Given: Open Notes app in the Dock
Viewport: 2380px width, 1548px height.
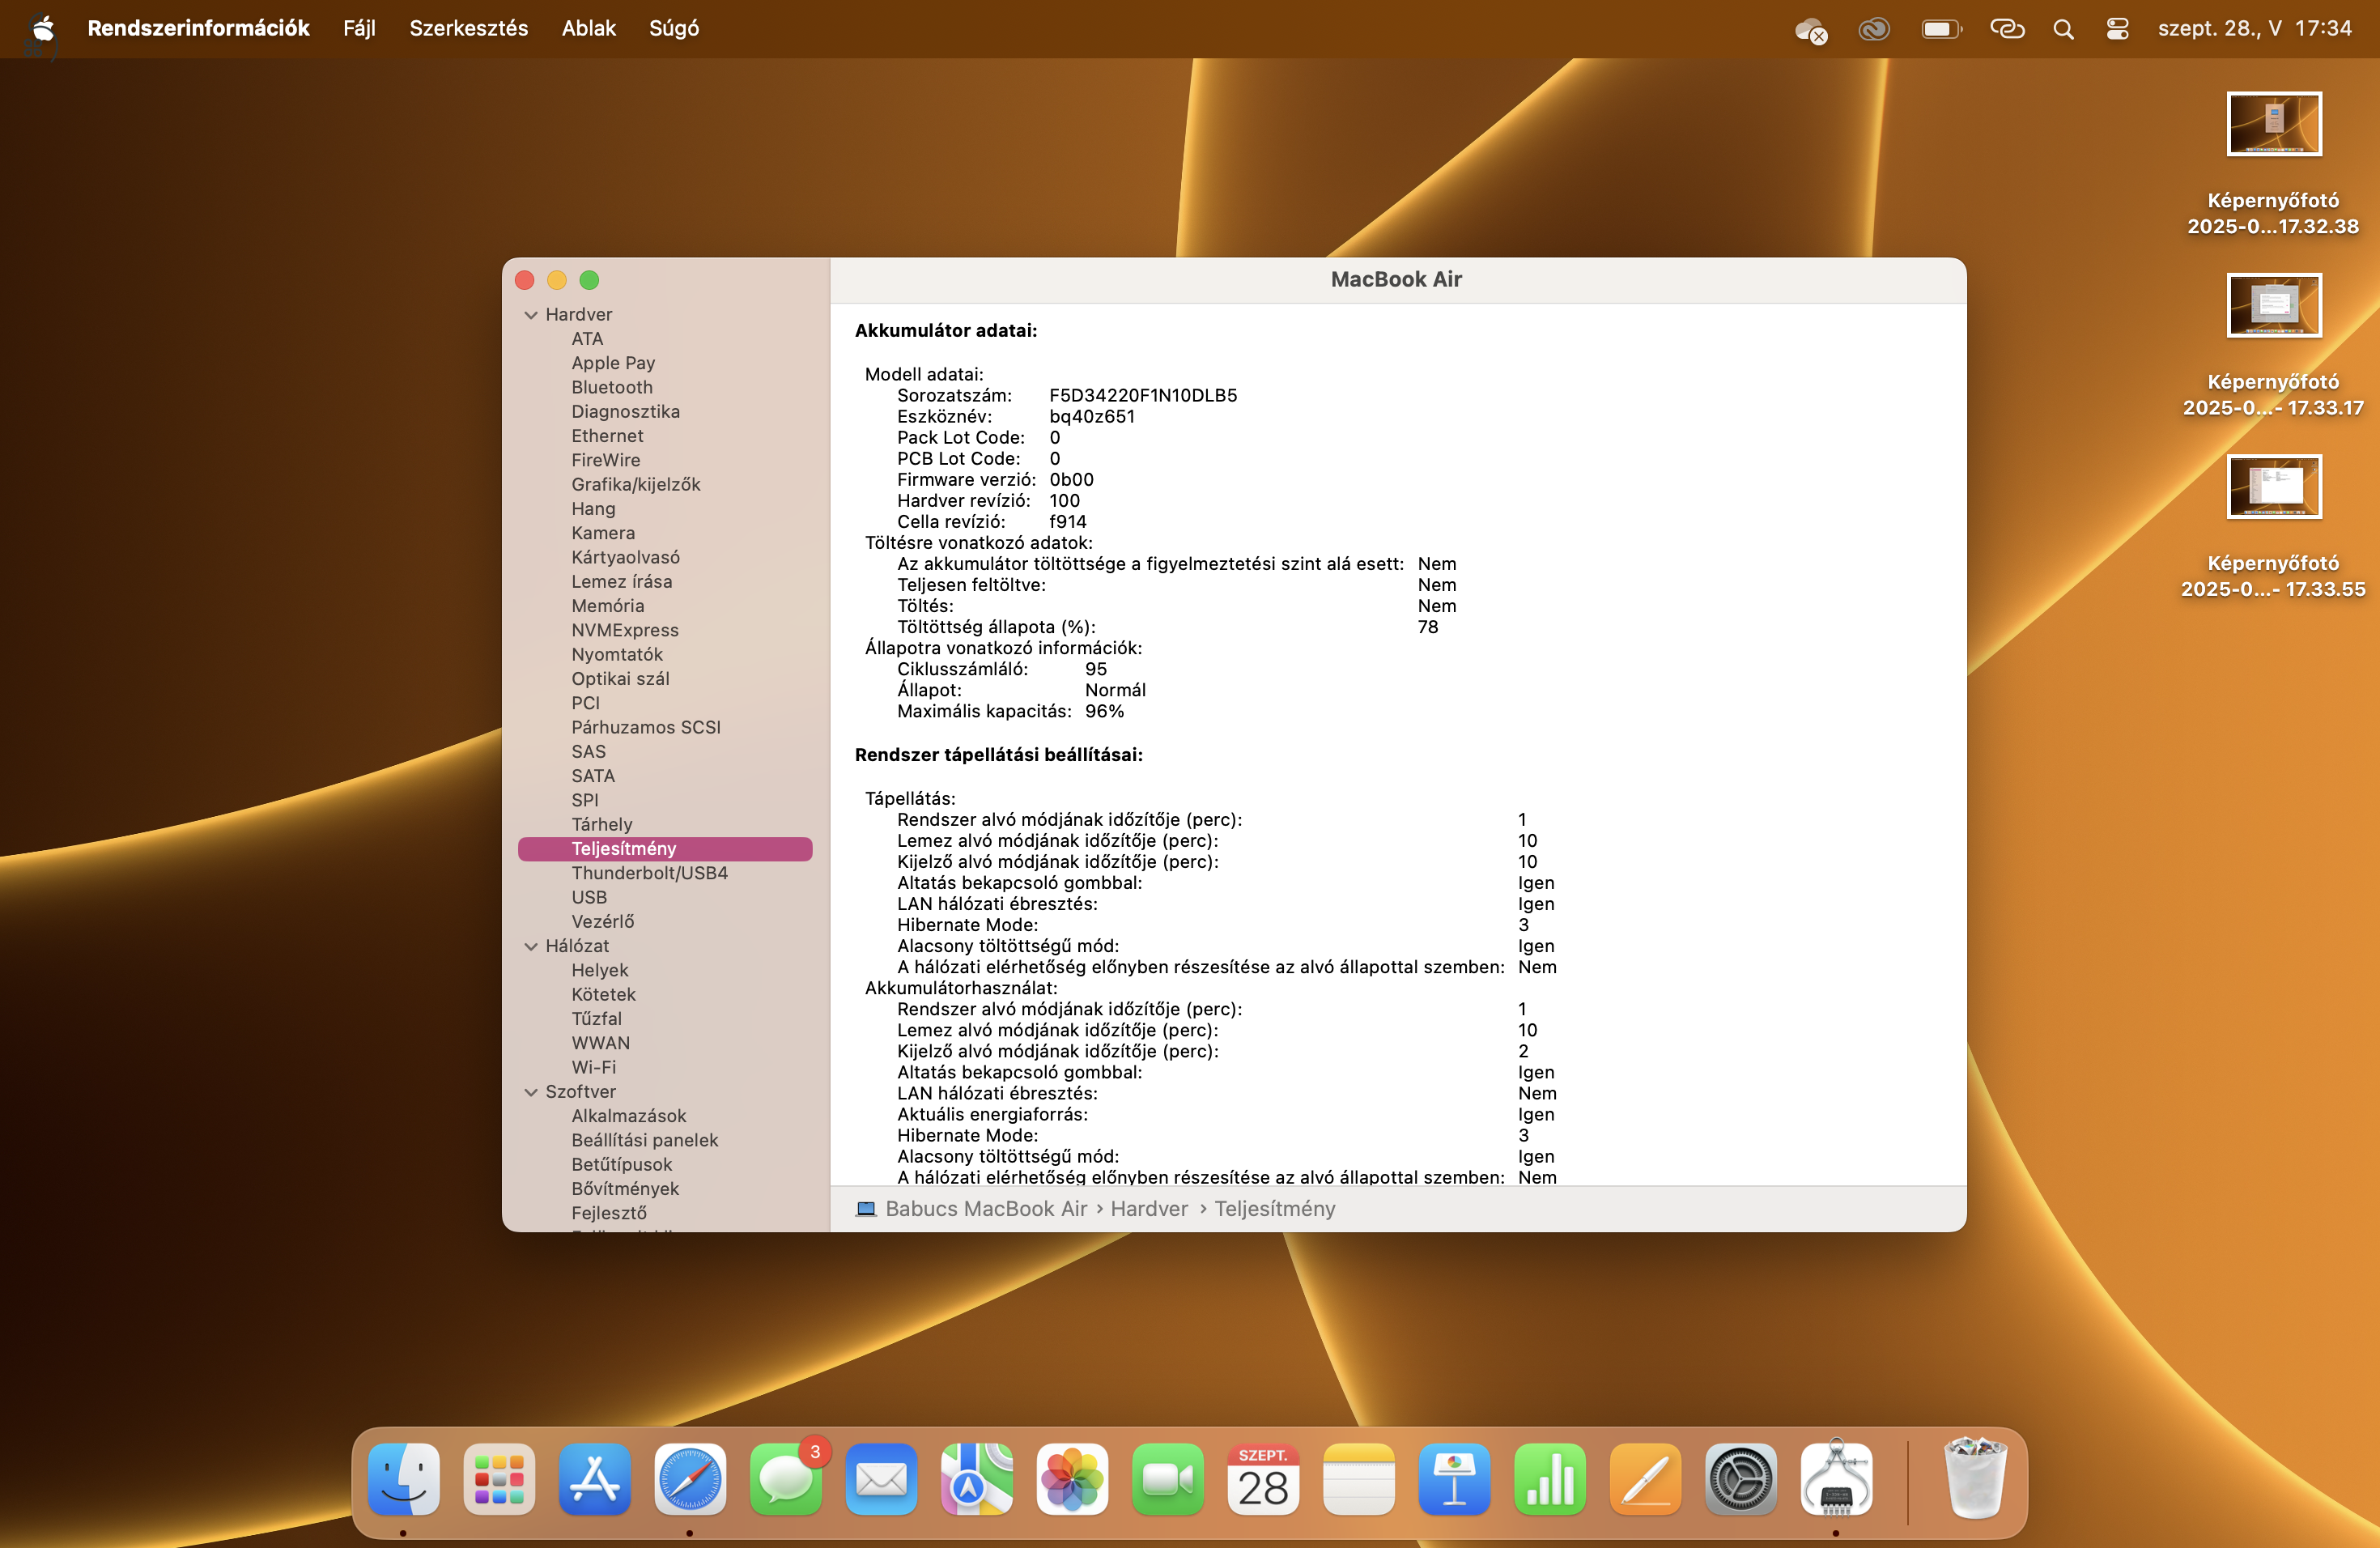Looking at the screenshot, I should pos(1359,1479).
